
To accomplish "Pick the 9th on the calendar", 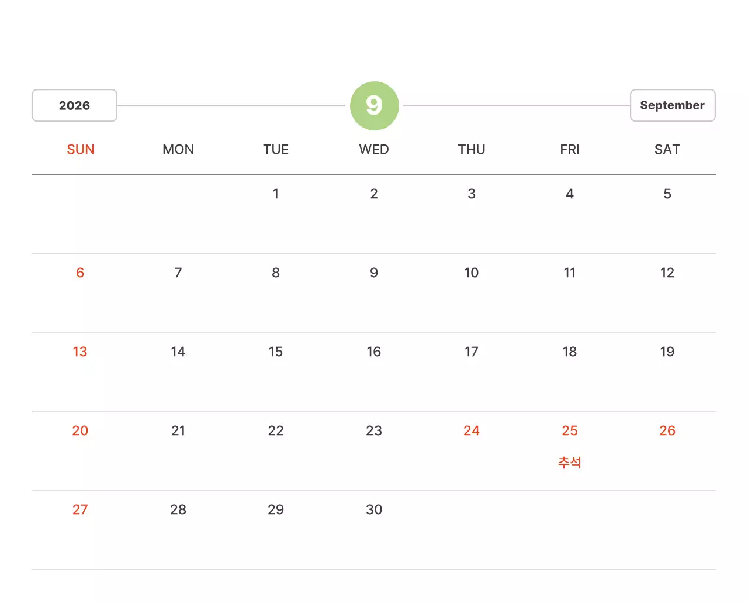I will [x=374, y=273].
